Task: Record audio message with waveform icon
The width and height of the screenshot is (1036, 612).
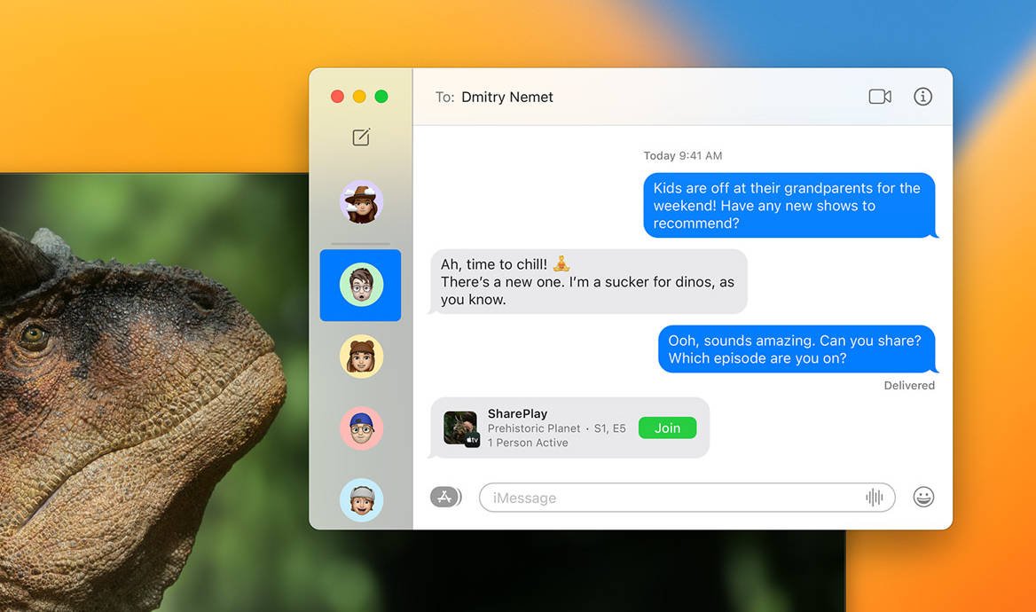Action: pyautogui.click(x=875, y=497)
